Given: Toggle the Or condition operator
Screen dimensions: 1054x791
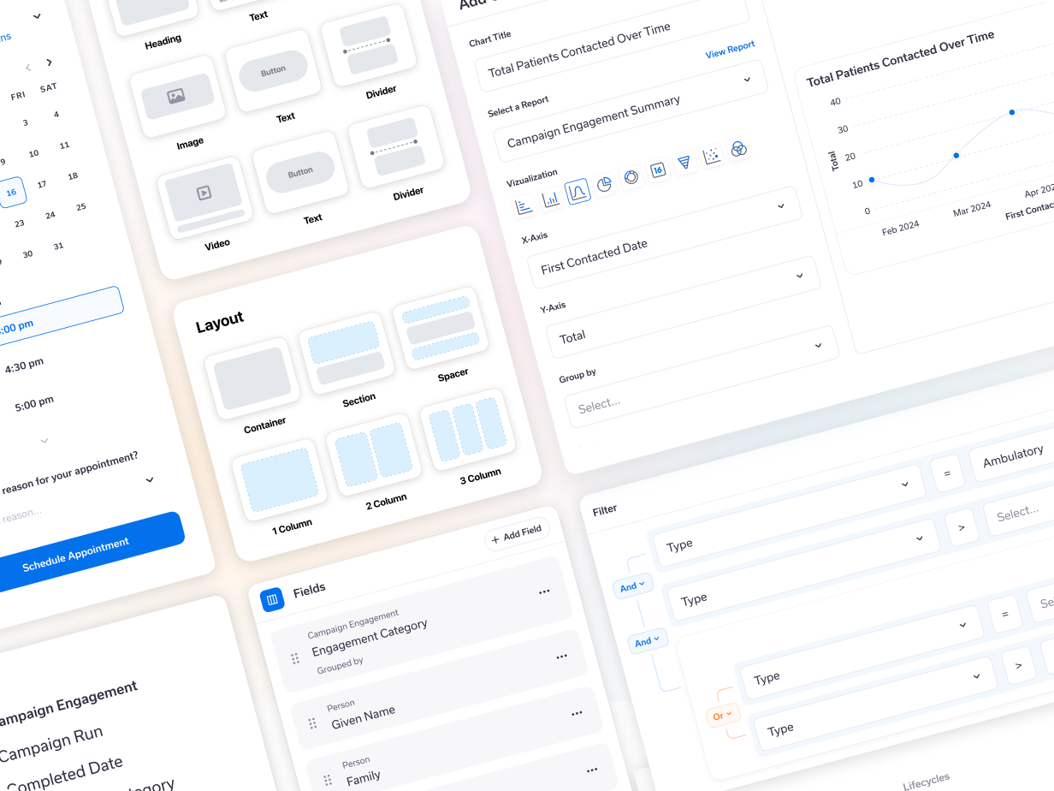Looking at the screenshot, I should pos(723,715).
